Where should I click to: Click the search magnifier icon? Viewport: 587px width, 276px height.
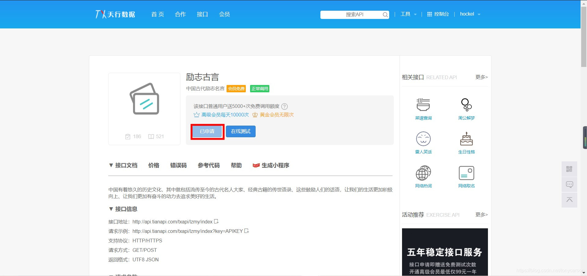[x=385, y=14]
